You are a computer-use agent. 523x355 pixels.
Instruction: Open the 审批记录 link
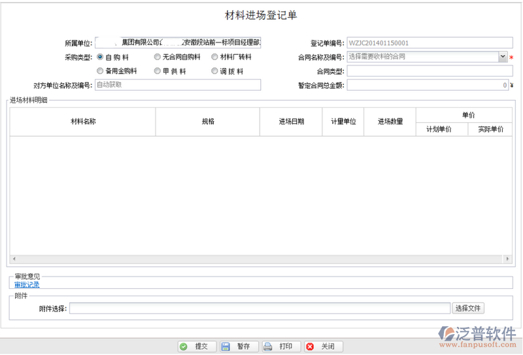pos(27,284)
